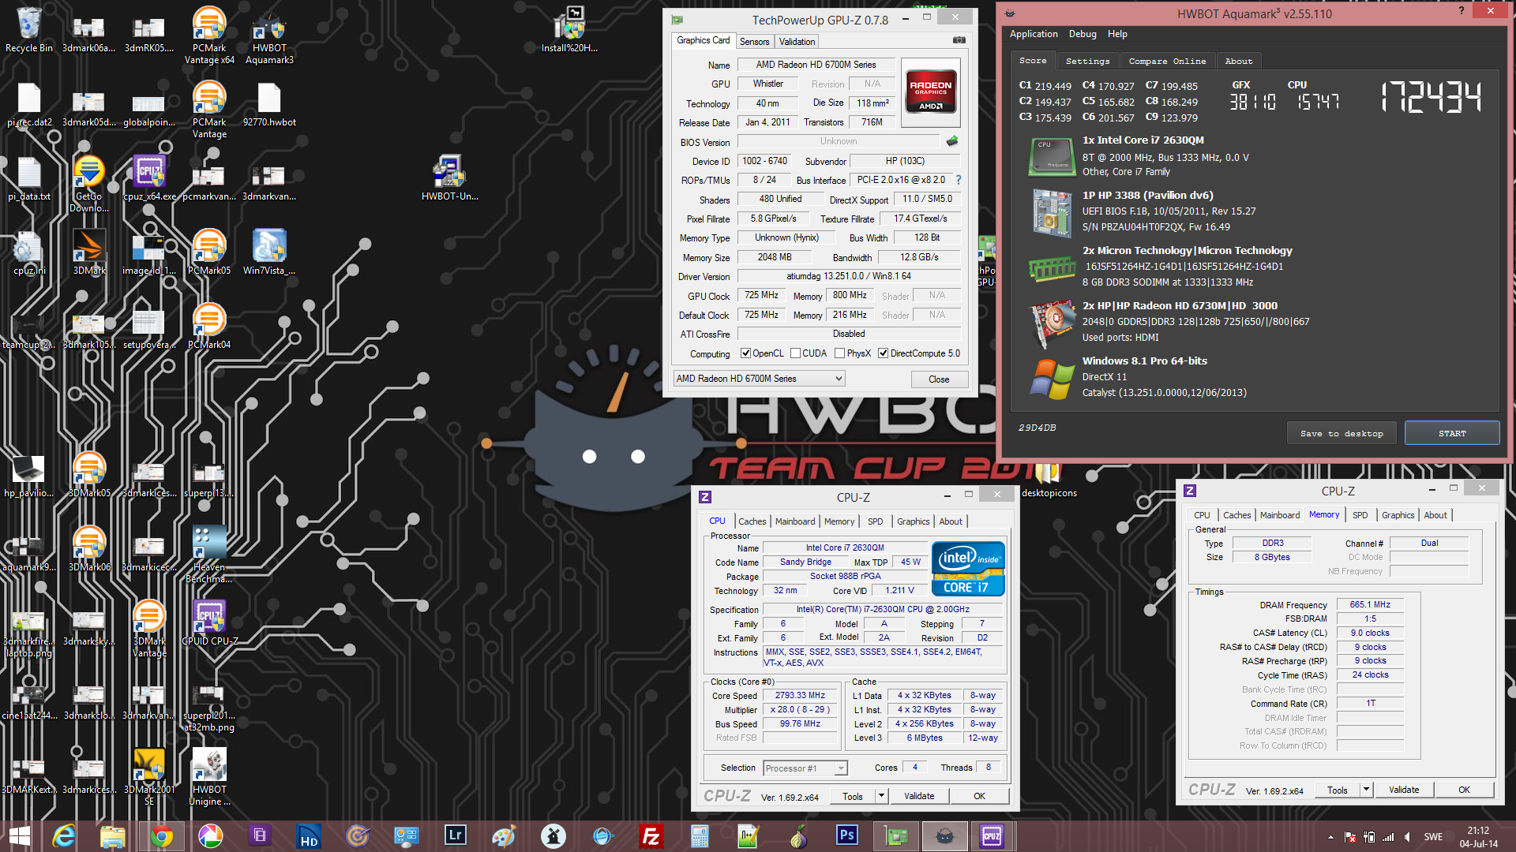Click the GPU-Z screenshot camera icon

click(959, 40)
